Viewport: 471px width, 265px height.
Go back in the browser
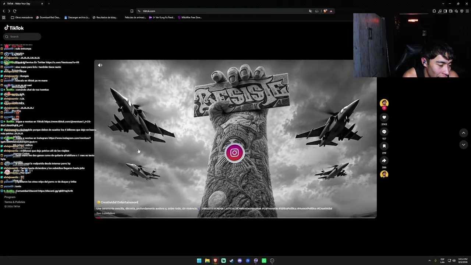coord(4,11)
